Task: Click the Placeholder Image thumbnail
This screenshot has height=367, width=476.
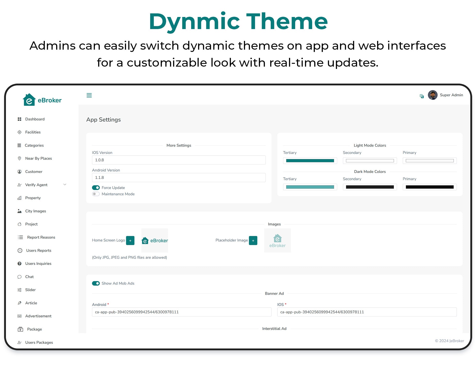Action: 277,240
